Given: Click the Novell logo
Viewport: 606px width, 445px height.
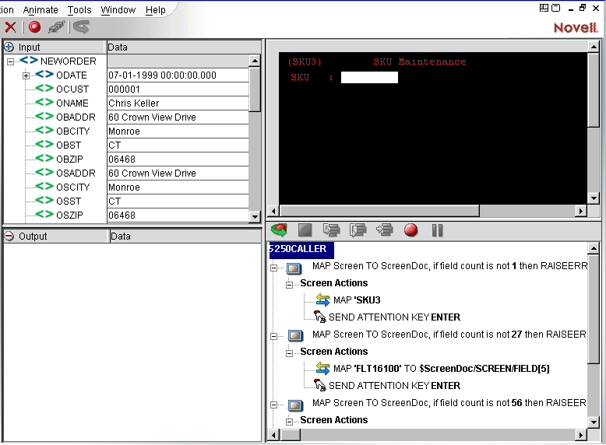Looking at the screenshot, I should (x=576, y=28).
